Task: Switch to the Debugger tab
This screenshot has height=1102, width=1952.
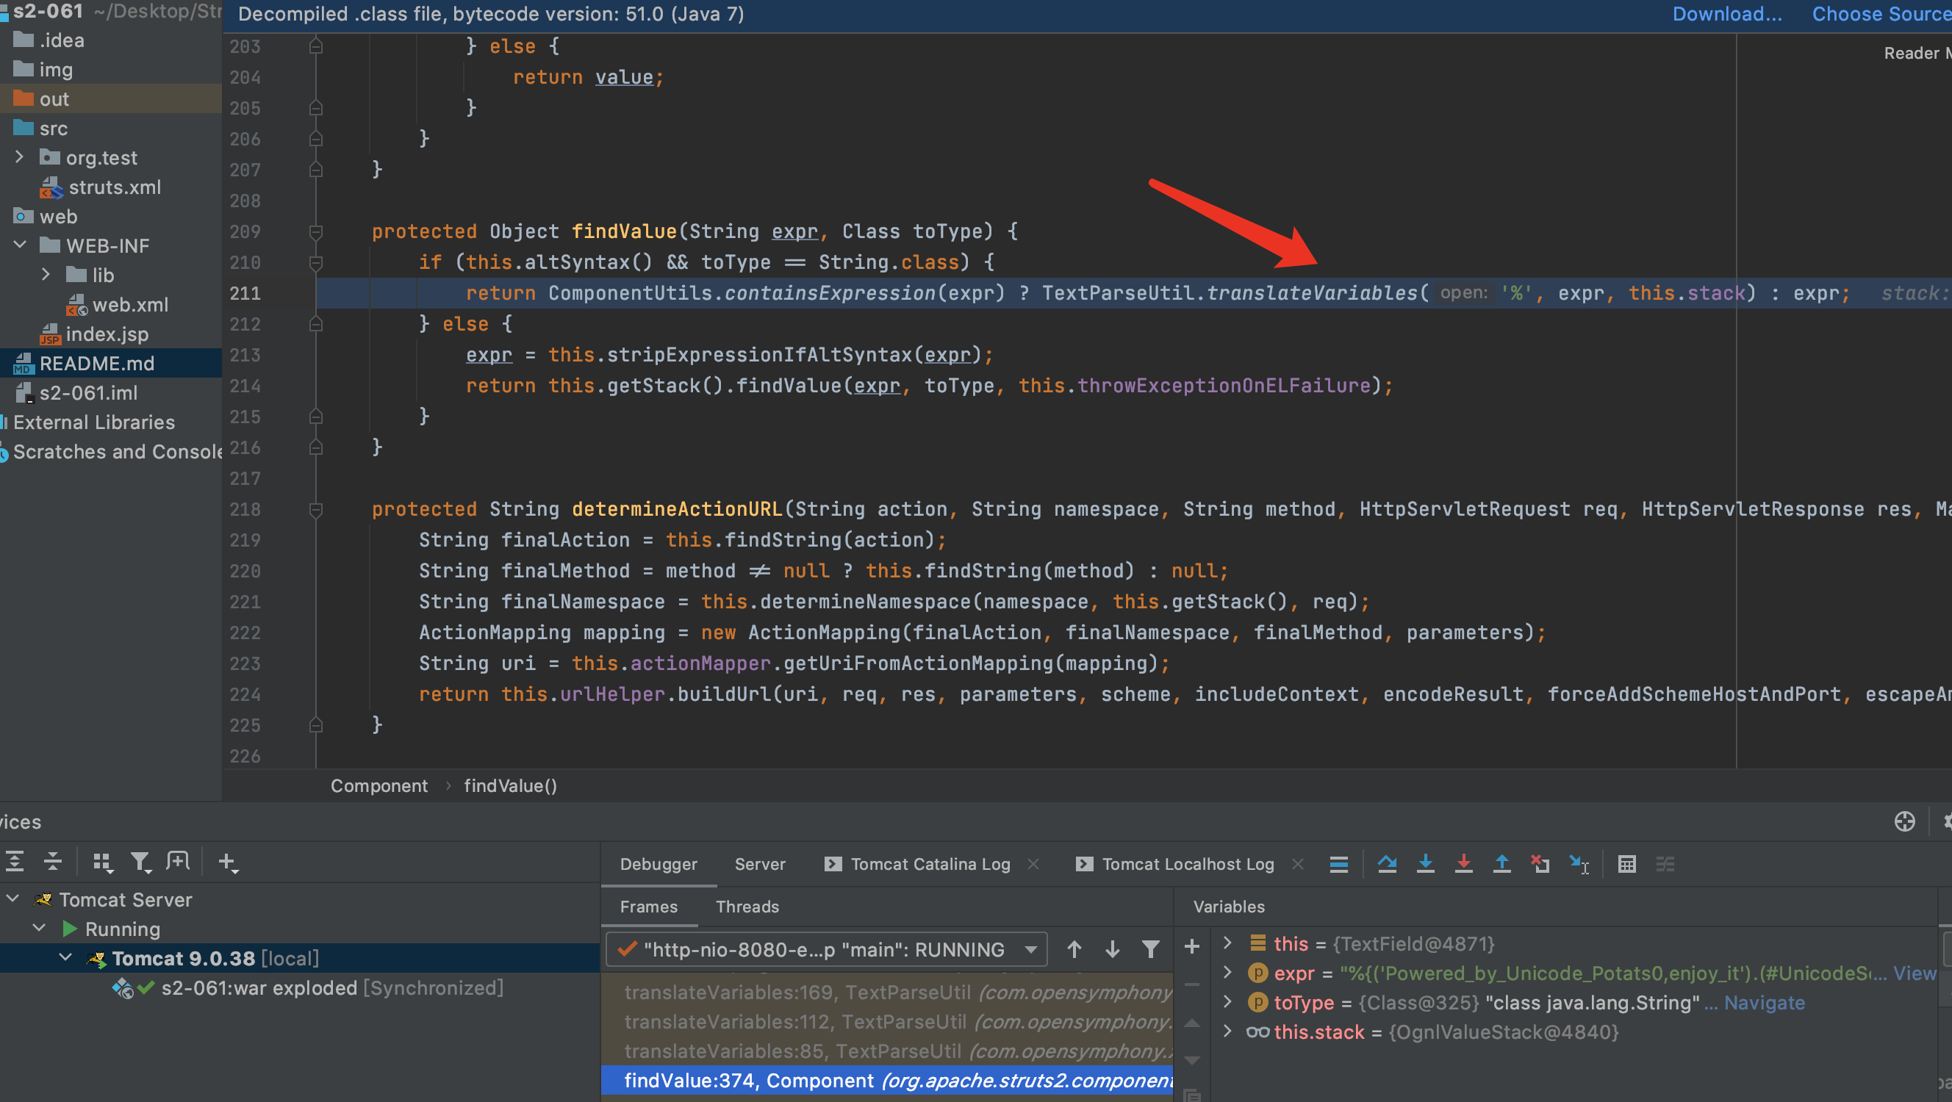Action: point(659,864)
